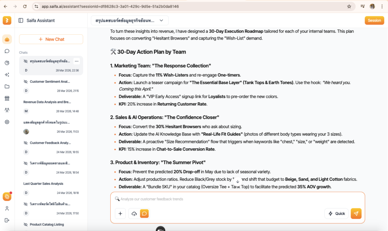This screenshot has height=231, width=388.
Task: Open the Quick mode selector
Action: (336, 214)
